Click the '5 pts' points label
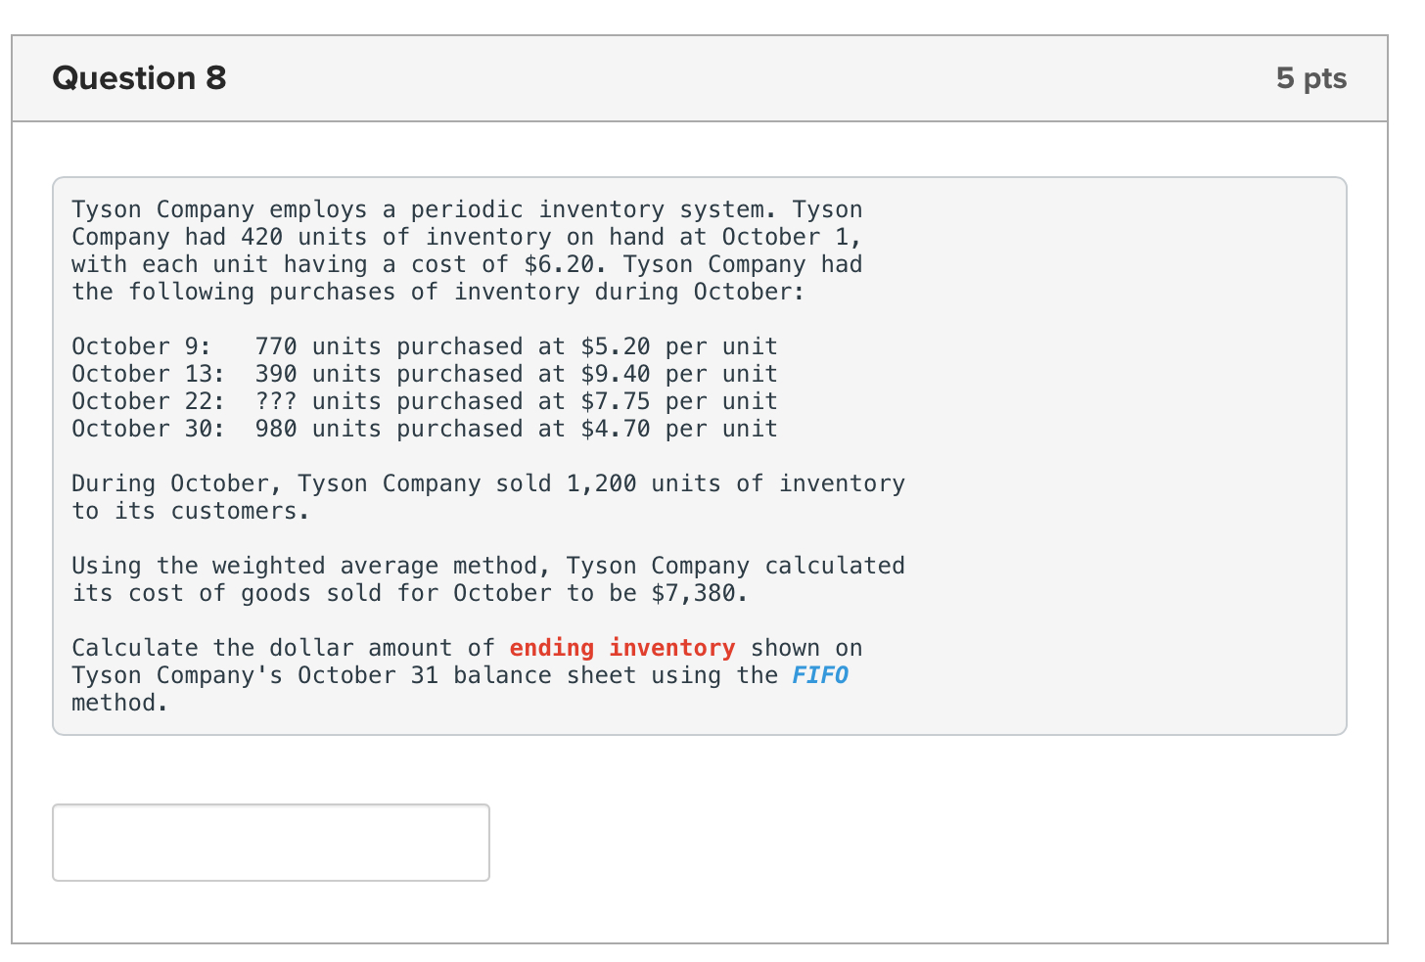 point(1311,77)
